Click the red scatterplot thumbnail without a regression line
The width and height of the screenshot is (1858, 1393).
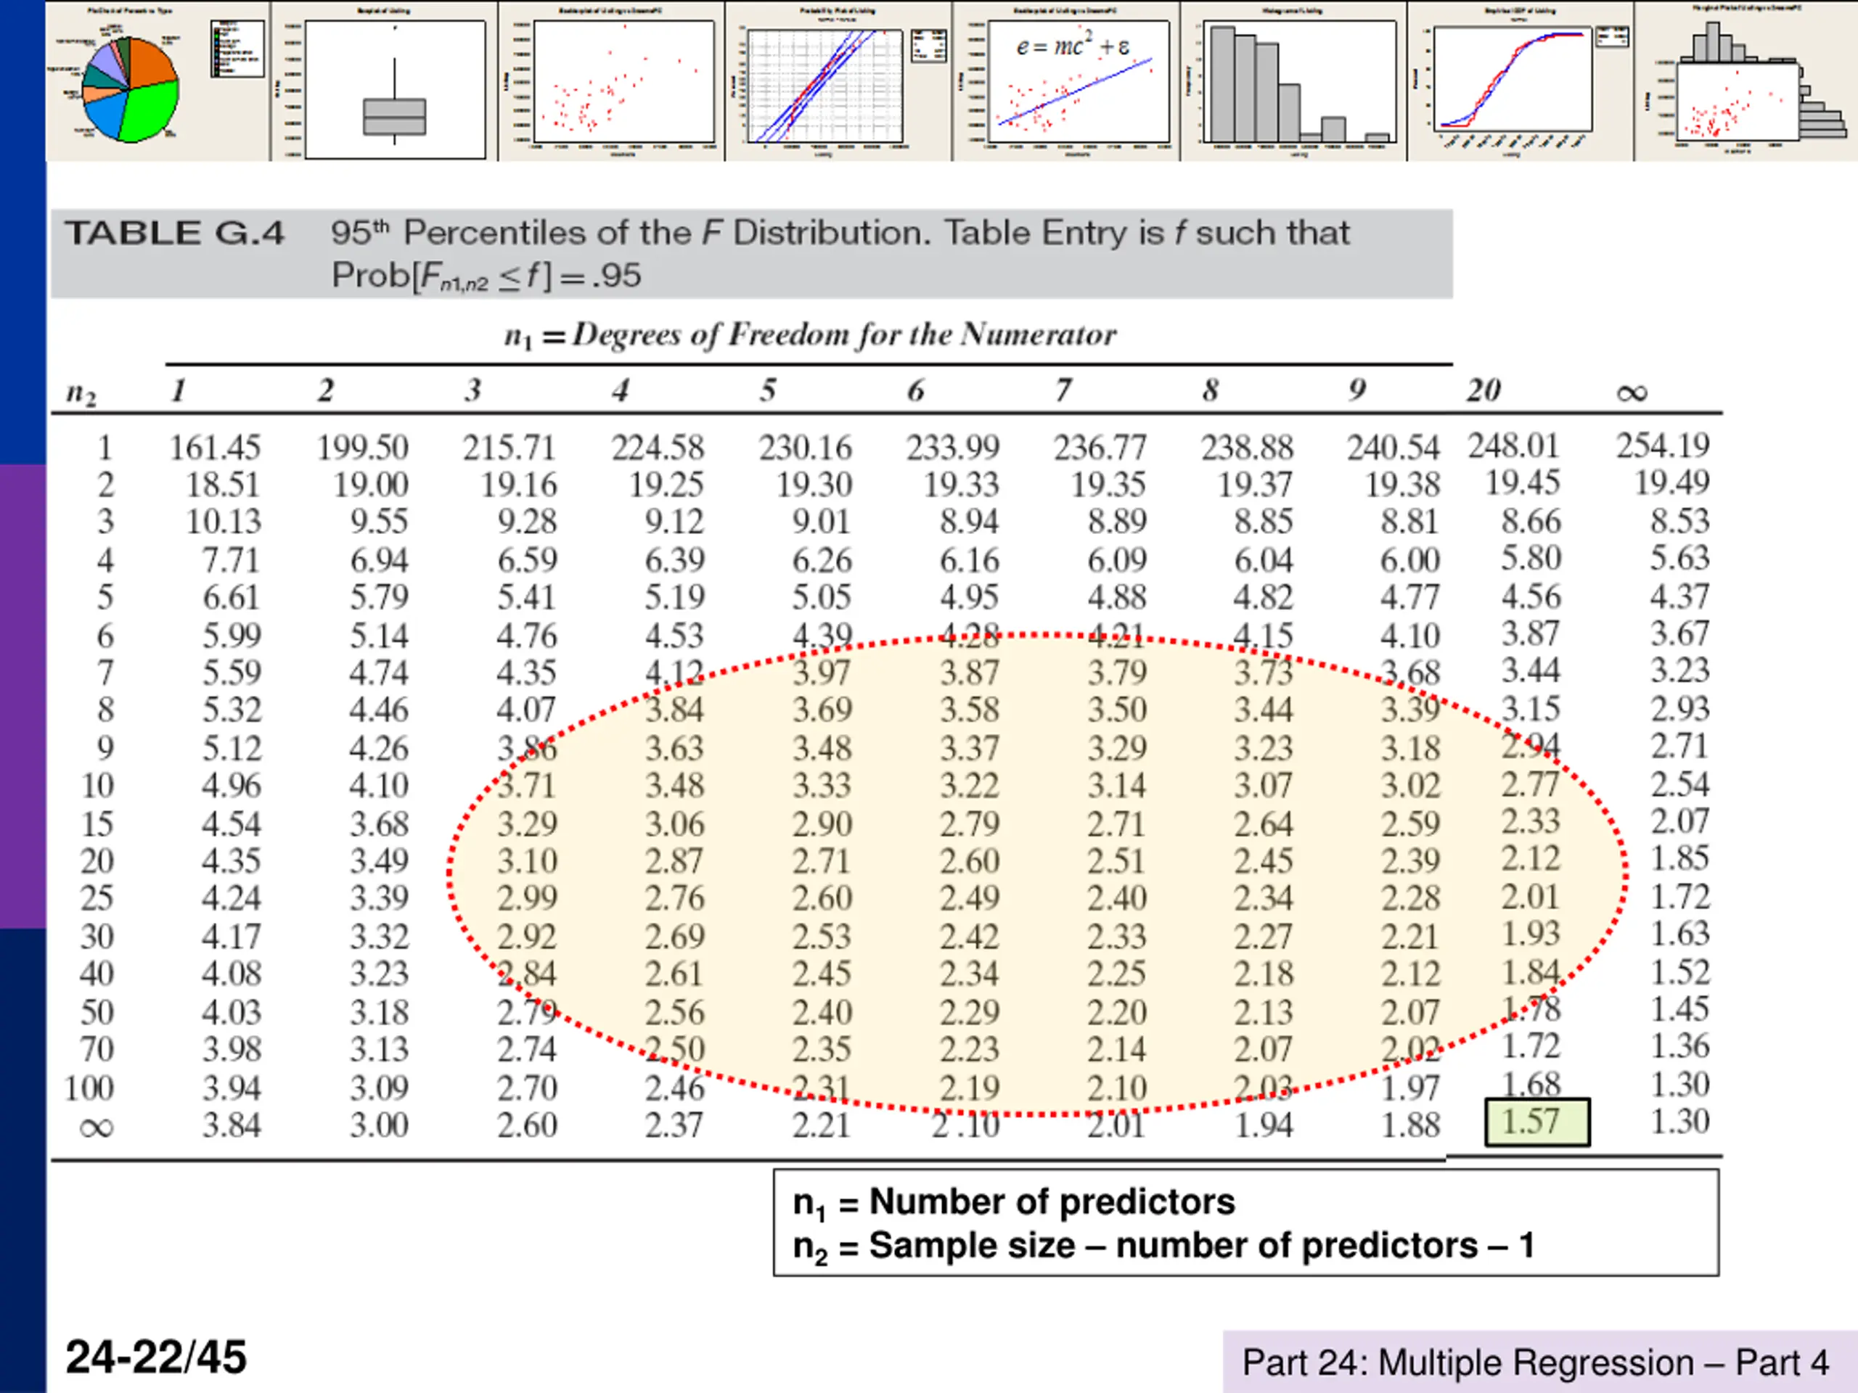612,81
